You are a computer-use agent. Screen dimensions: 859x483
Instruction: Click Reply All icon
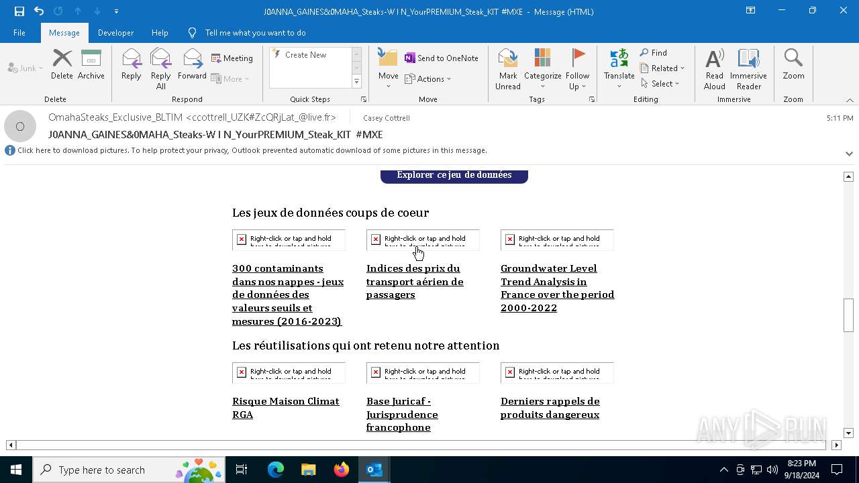point(161,69)
